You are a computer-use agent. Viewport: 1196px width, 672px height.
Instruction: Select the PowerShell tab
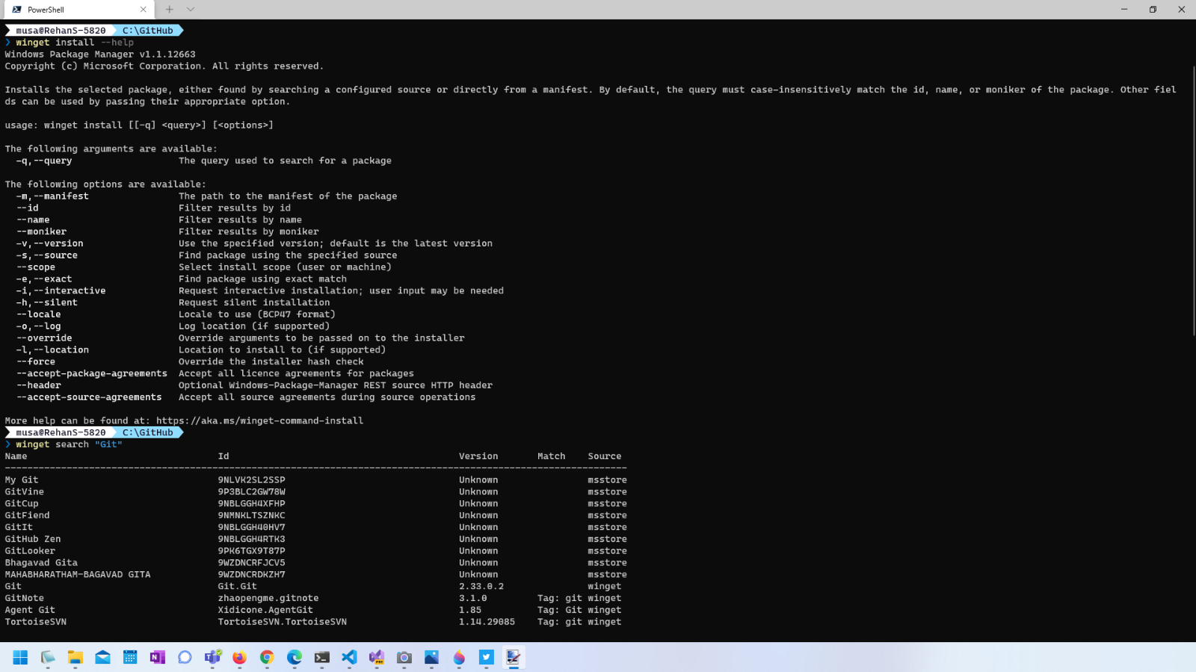67,10
